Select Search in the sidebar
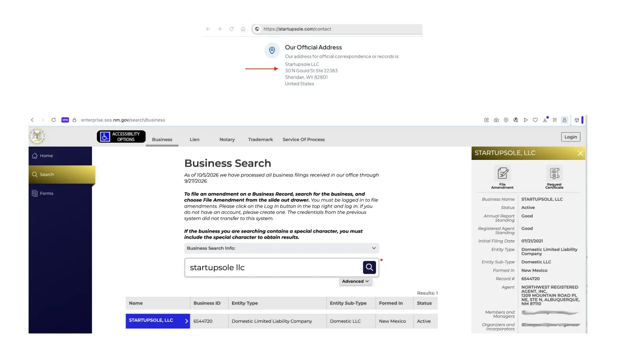Image resolution: width=624 pixels, height=351 pixels. pos(62,175)
